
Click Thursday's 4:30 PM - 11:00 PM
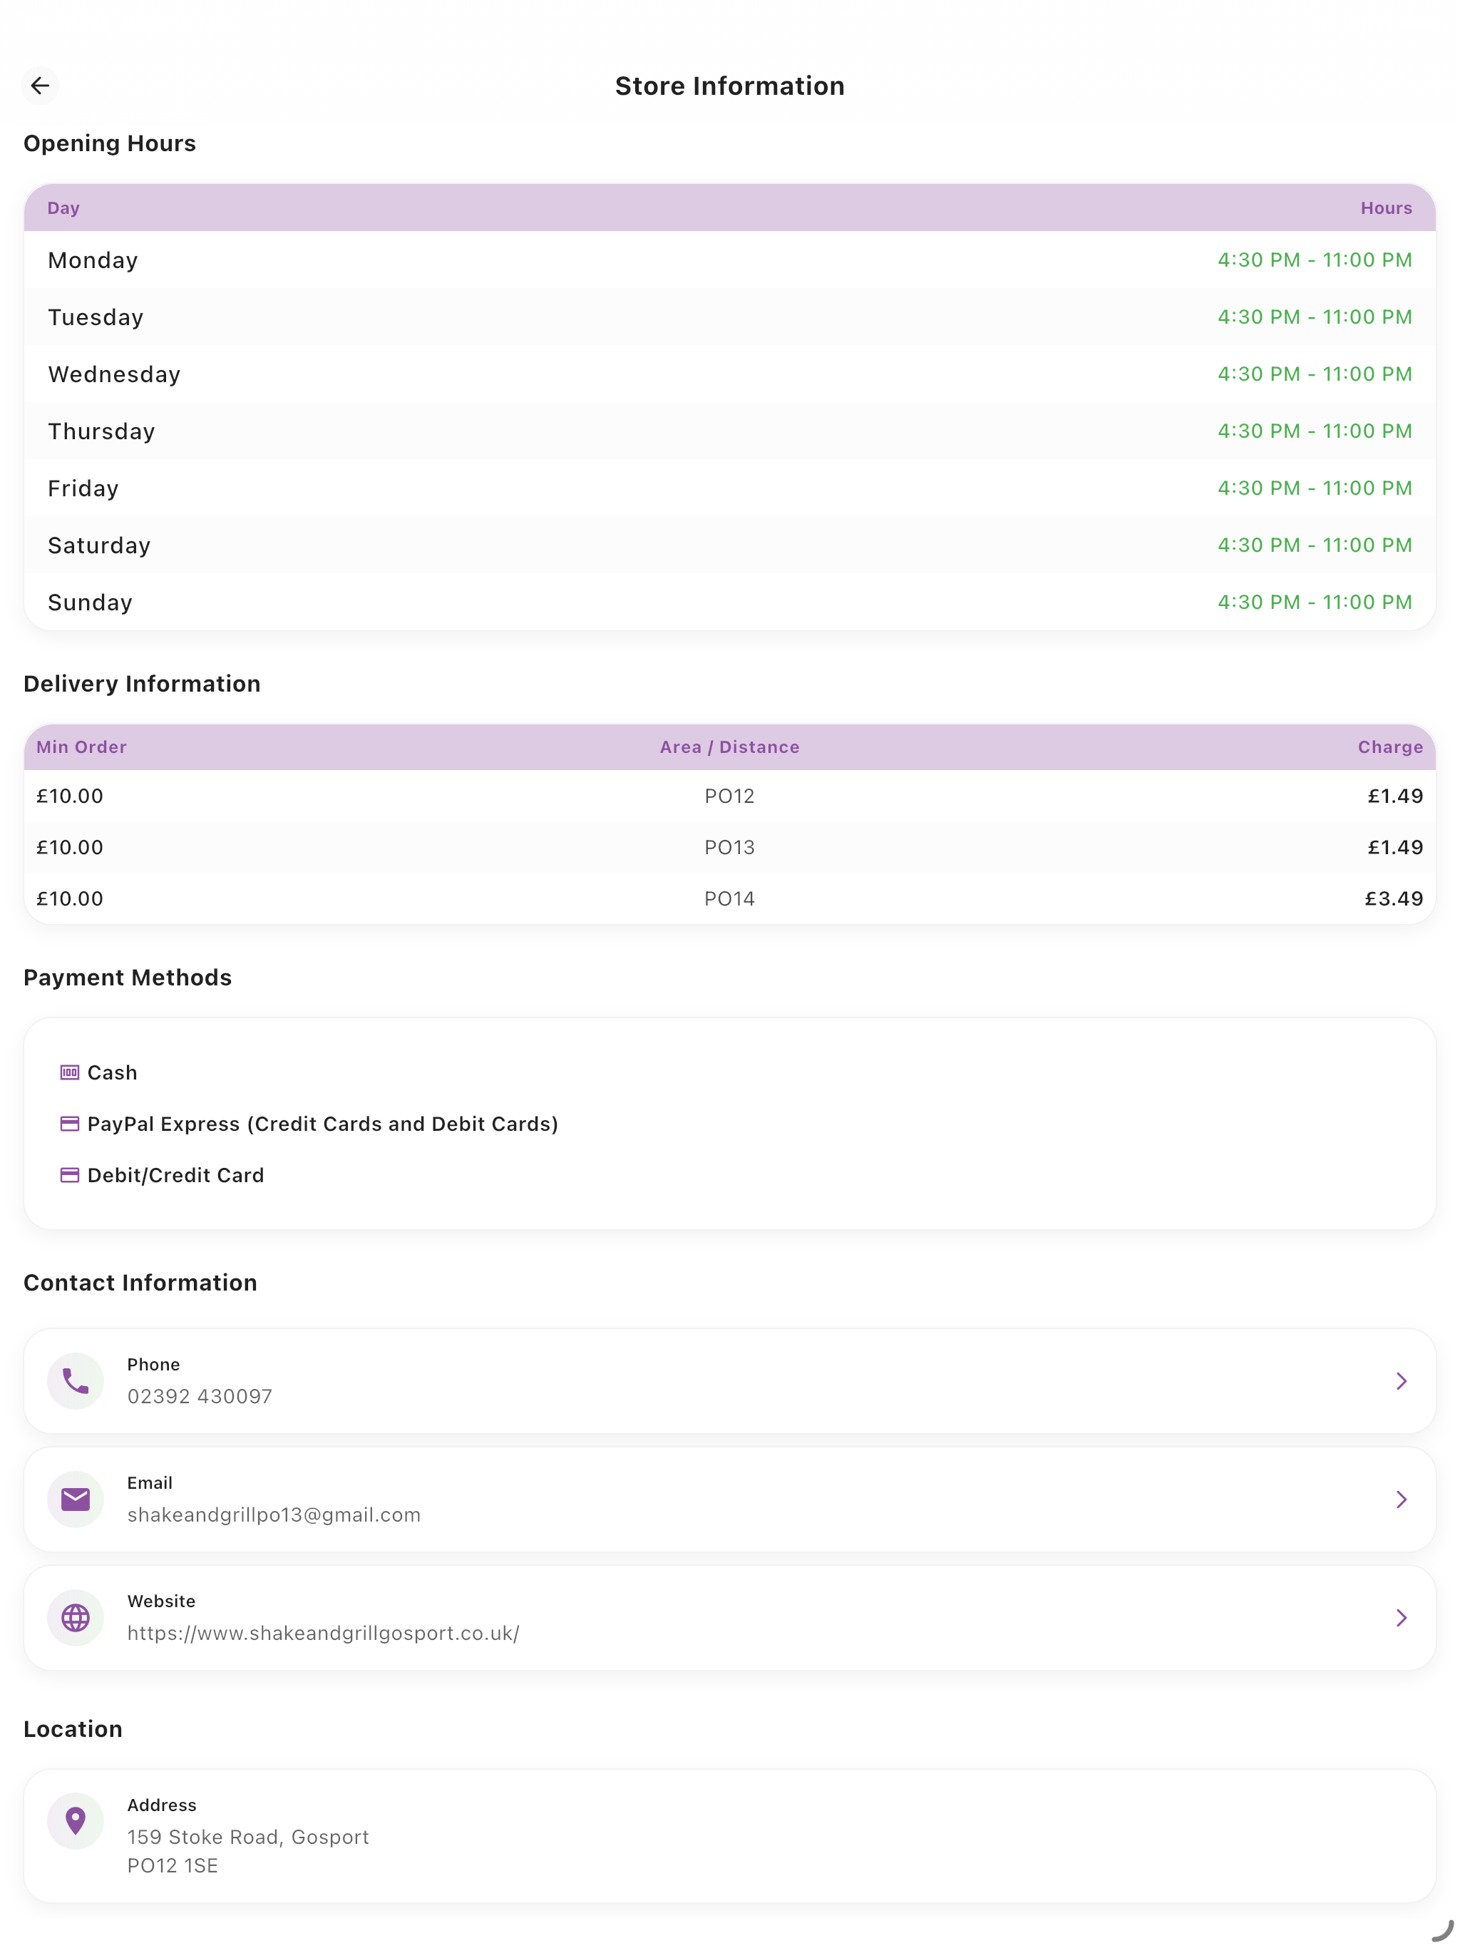coord(1314,431)
